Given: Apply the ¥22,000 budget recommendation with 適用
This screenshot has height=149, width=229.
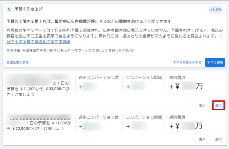Looking at the screenshot, I should pyautogui.click(x=218, y=139).
